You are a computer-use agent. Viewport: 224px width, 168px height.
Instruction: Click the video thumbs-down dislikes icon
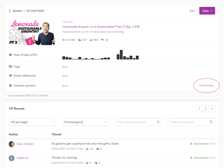[102, 40]
